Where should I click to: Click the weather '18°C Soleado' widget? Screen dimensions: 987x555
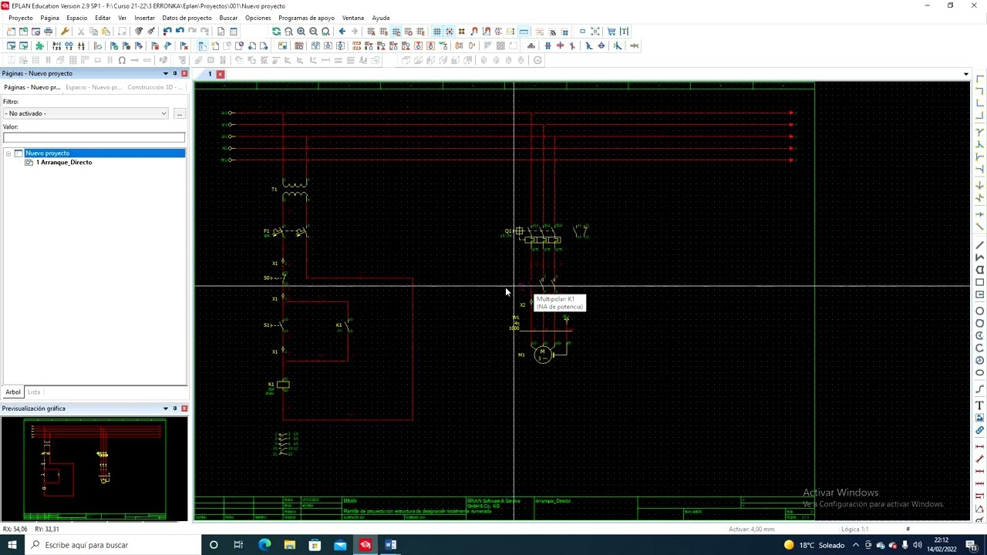(x=814, y=545)
